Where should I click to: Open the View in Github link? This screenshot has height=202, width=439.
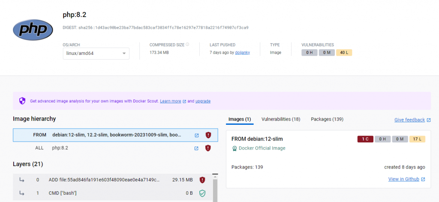tap(404, 179)
